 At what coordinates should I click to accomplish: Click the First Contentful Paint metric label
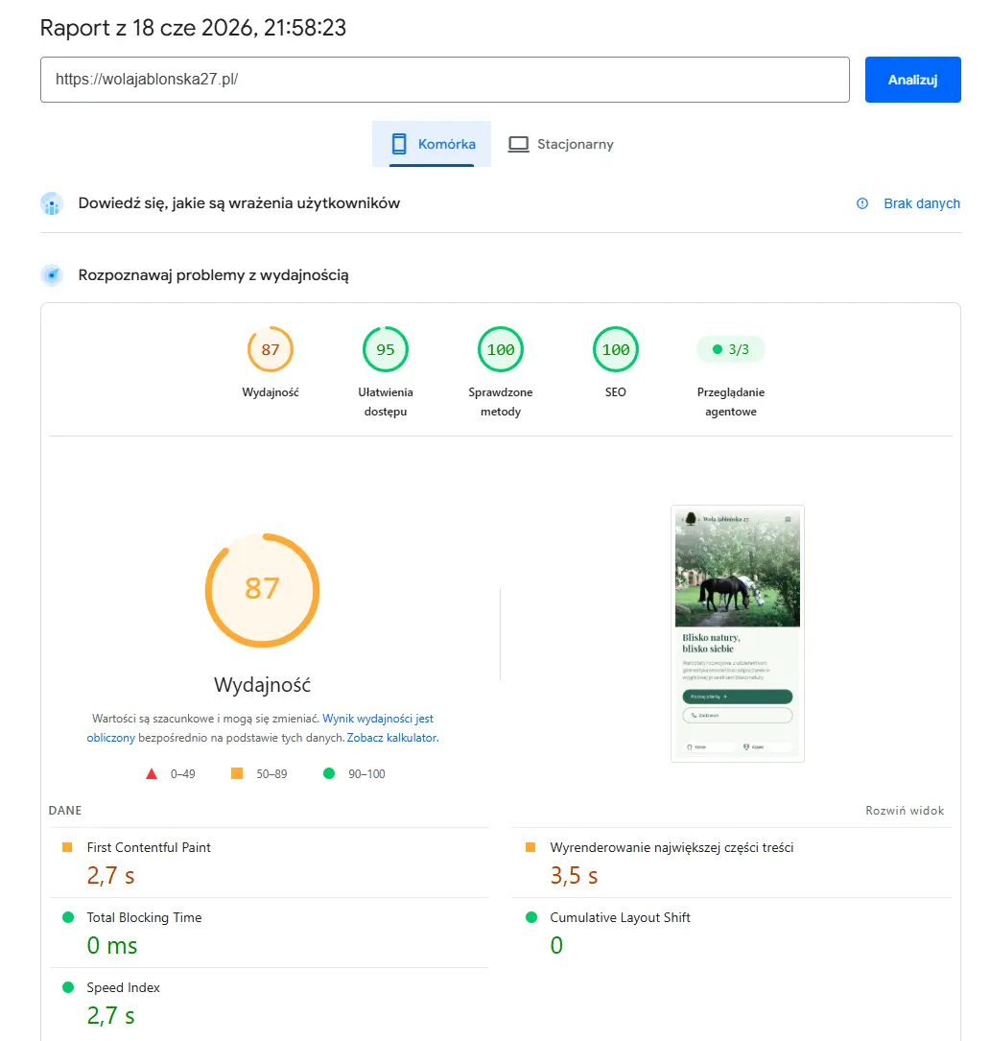(x=149, y=848)
